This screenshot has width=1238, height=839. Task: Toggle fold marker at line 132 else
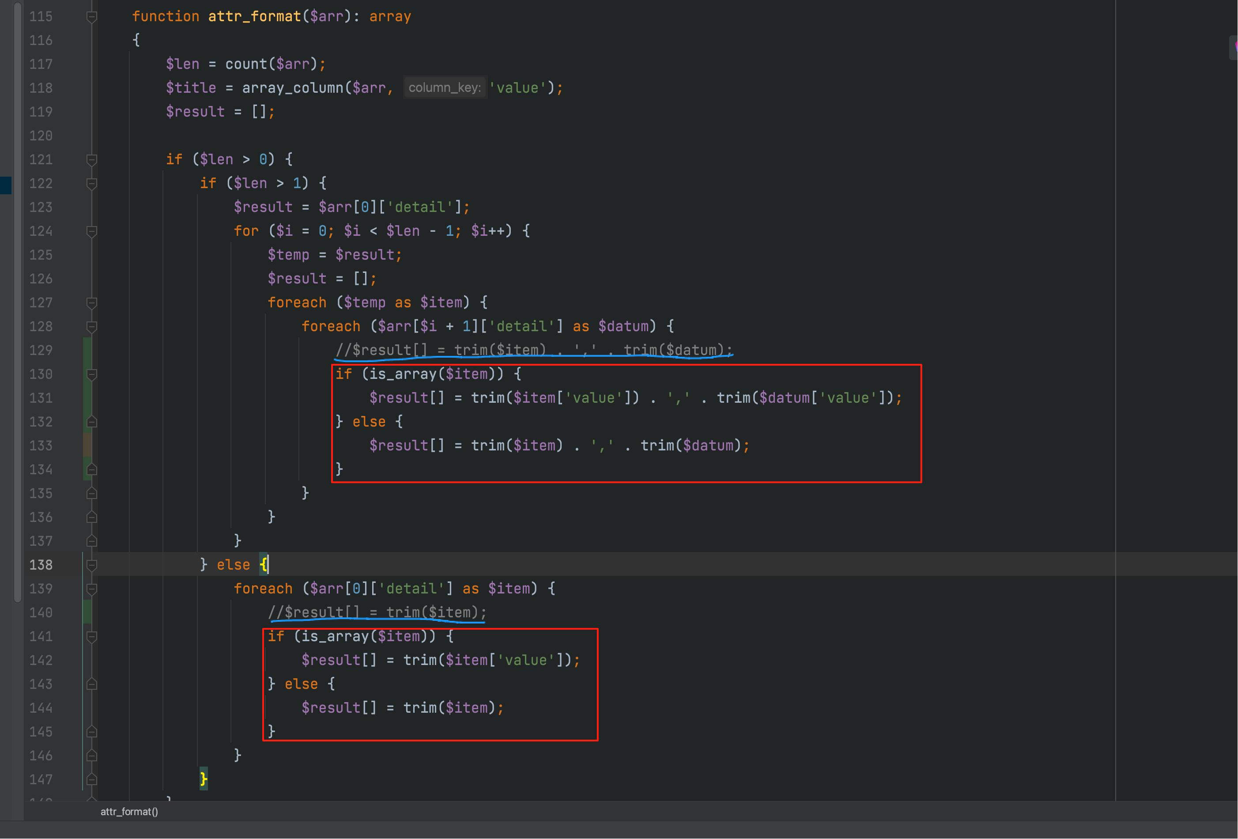92,422
